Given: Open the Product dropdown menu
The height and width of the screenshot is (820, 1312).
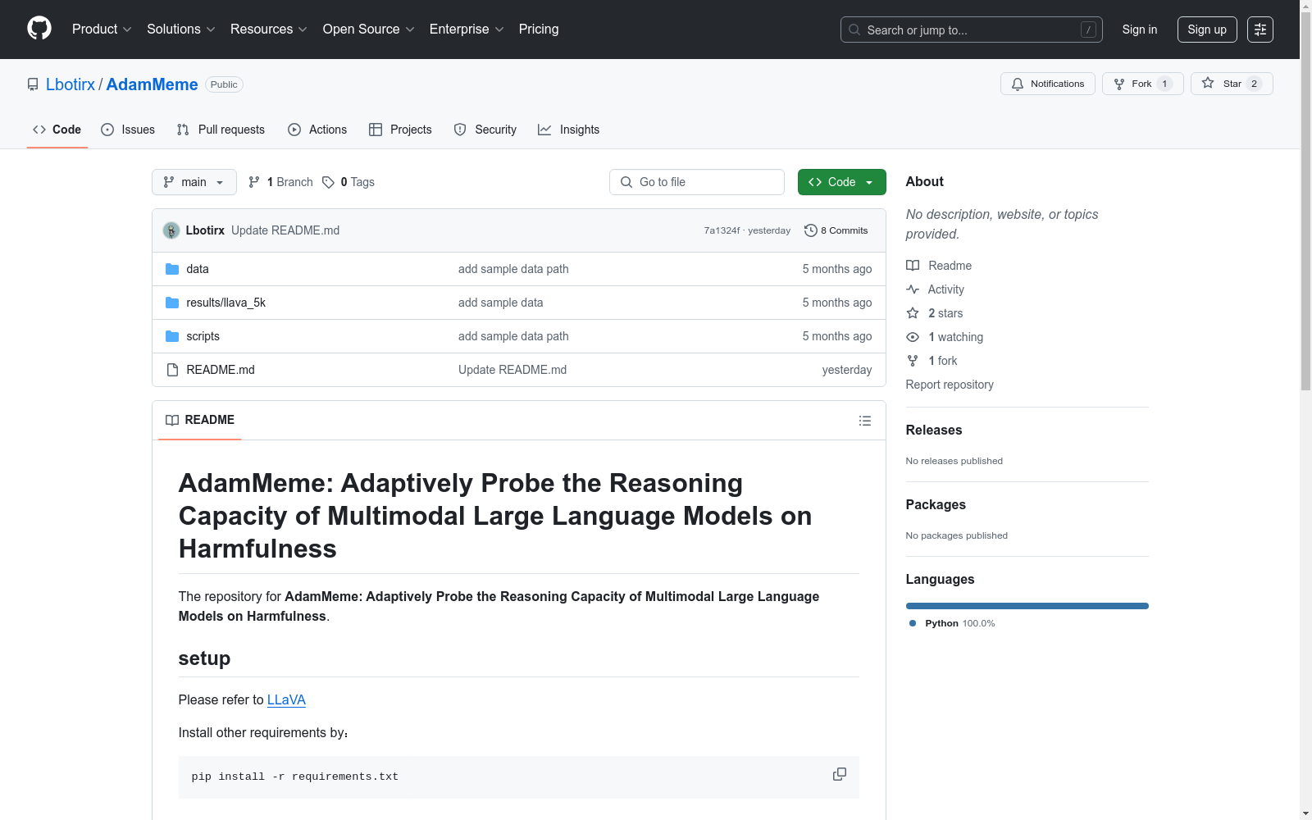Looking at the screenshot, I should tap(102, 30).
